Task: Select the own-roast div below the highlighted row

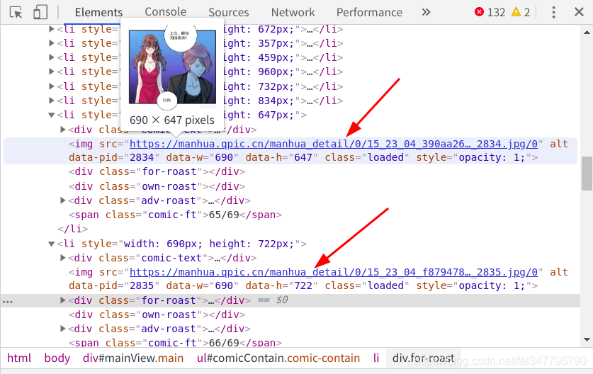Action: click(157, 314)
